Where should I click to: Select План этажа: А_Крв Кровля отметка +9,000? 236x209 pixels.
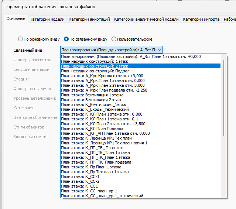(140, 76)
